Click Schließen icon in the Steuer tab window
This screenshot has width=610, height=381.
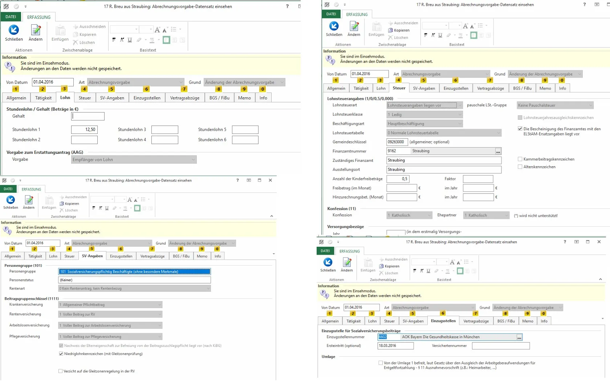pos(334,26)
